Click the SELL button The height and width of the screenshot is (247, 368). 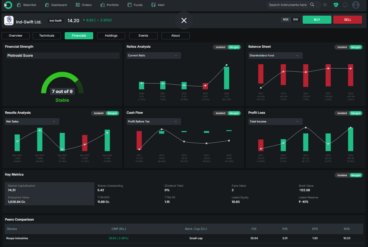coord(348,20)
